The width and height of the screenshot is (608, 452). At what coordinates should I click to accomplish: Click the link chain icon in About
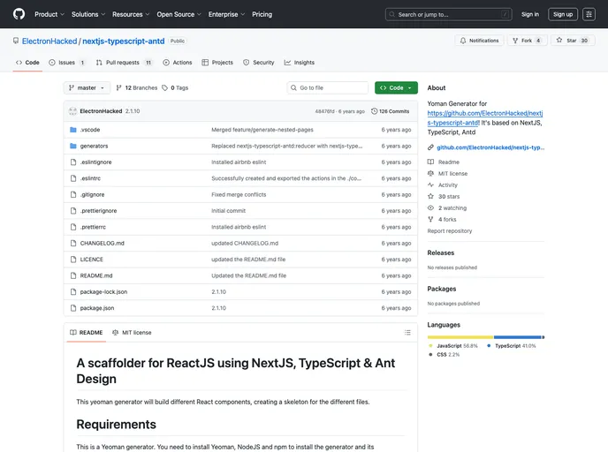(x=430, y=147)
